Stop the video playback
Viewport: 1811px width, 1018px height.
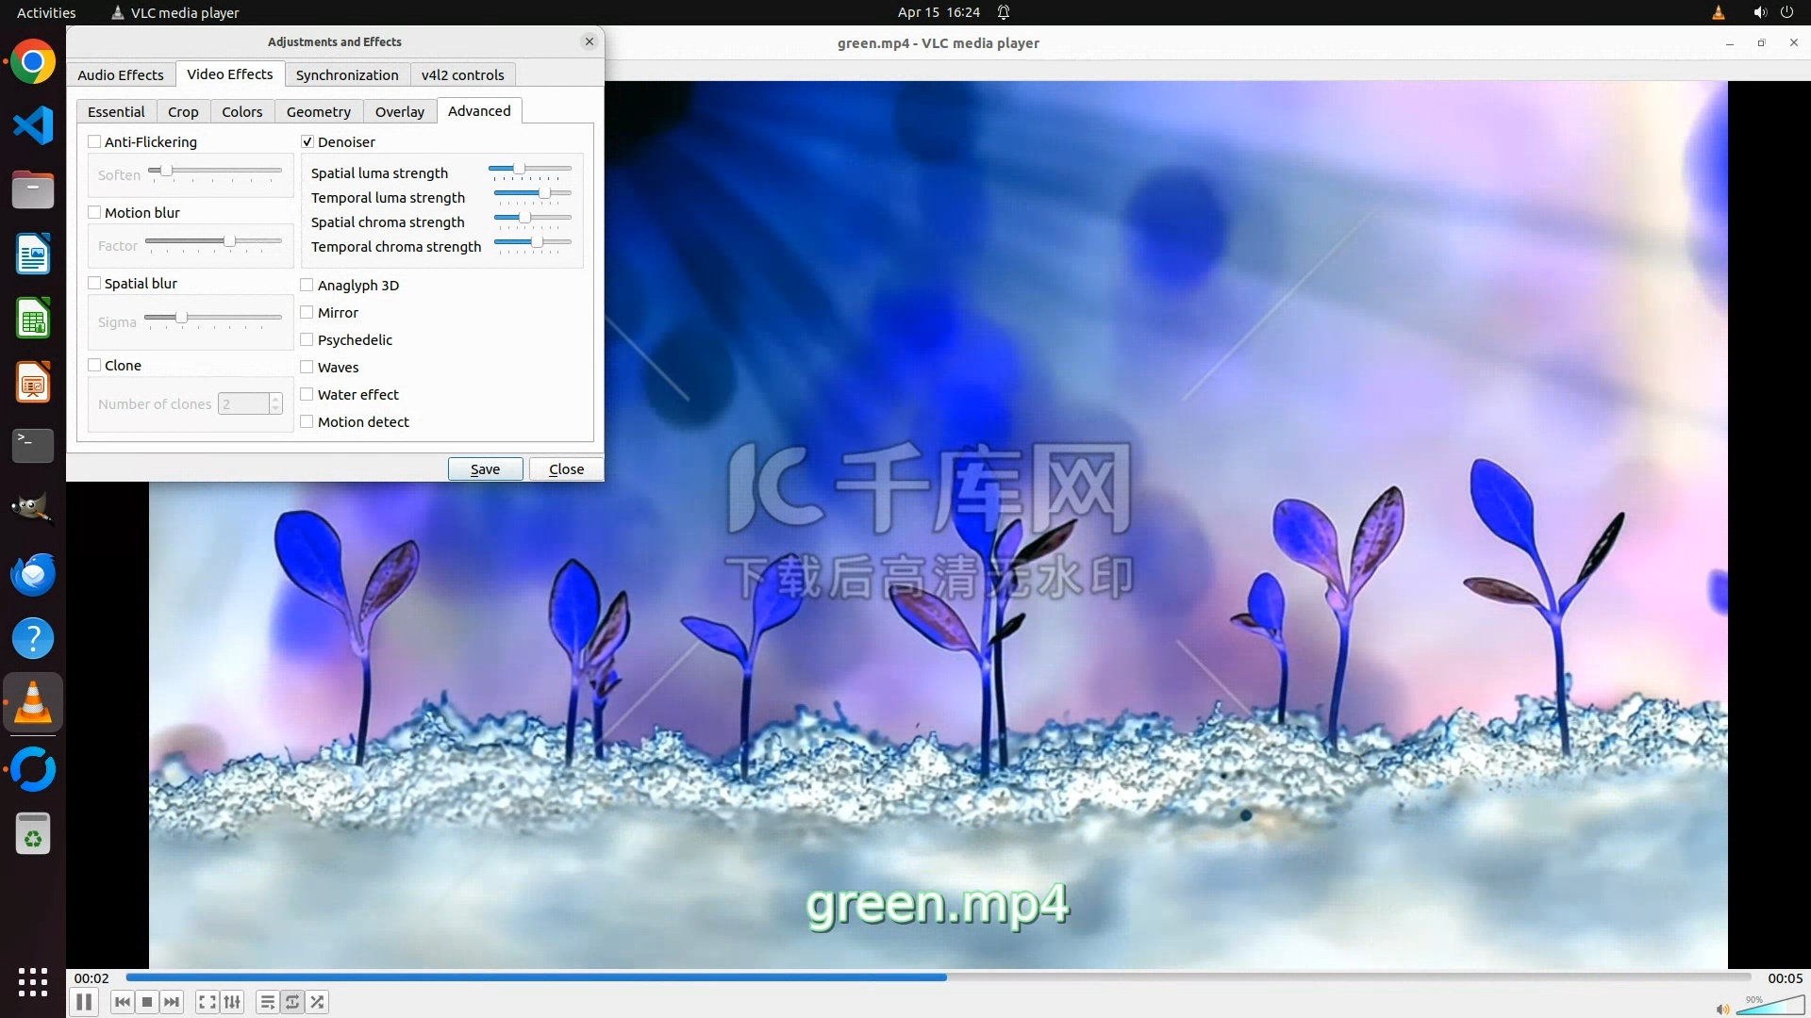147,1002
